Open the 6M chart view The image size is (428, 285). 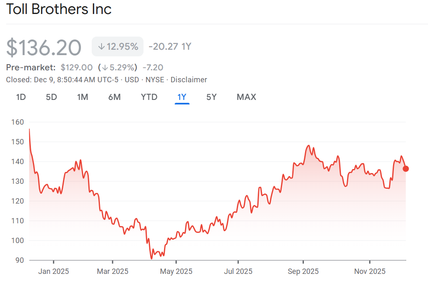click(x=114, y=97)
